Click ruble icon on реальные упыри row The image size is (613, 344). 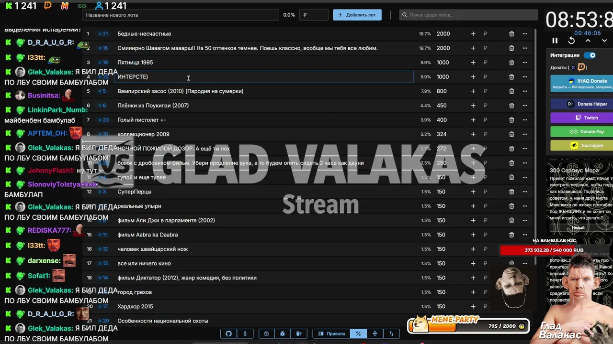[485, 206]
